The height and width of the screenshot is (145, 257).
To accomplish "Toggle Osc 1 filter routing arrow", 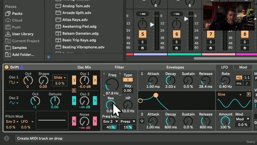I will point(95,80).
